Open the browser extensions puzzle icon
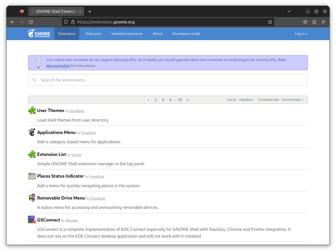The height and width of the screenshot is (252, 336). (x=314, y=22)
